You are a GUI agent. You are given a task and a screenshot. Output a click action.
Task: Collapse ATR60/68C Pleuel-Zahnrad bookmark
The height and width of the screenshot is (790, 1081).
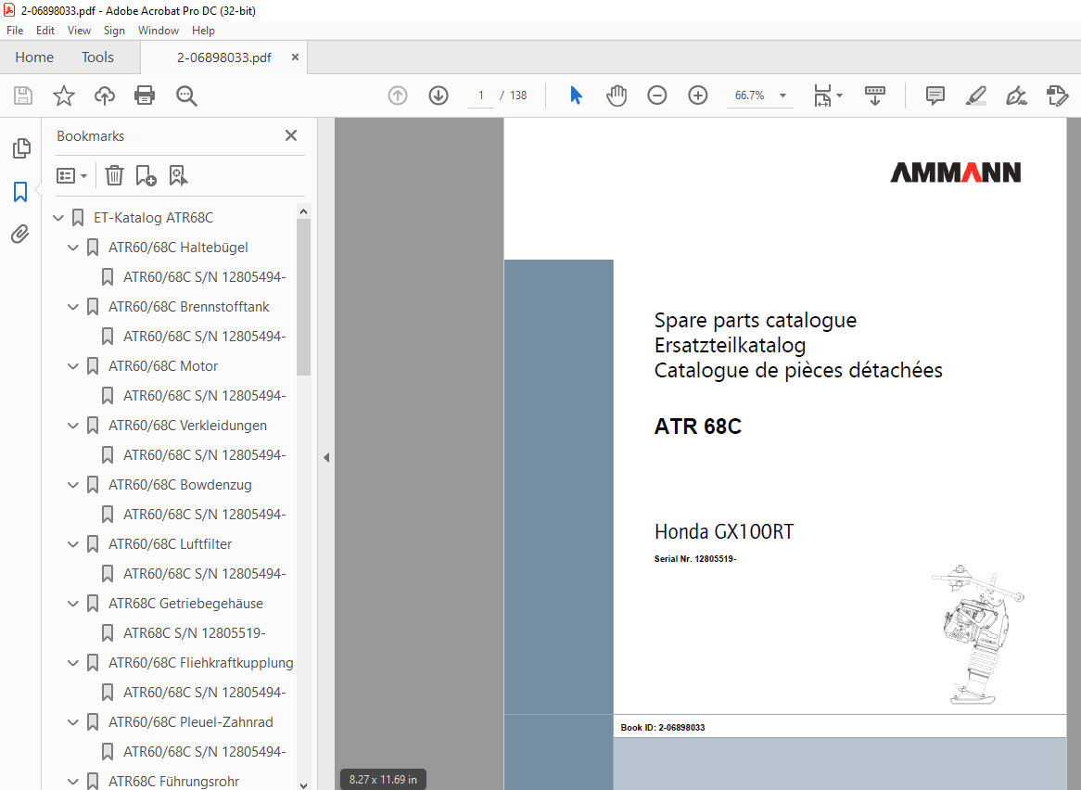(73, 721)
